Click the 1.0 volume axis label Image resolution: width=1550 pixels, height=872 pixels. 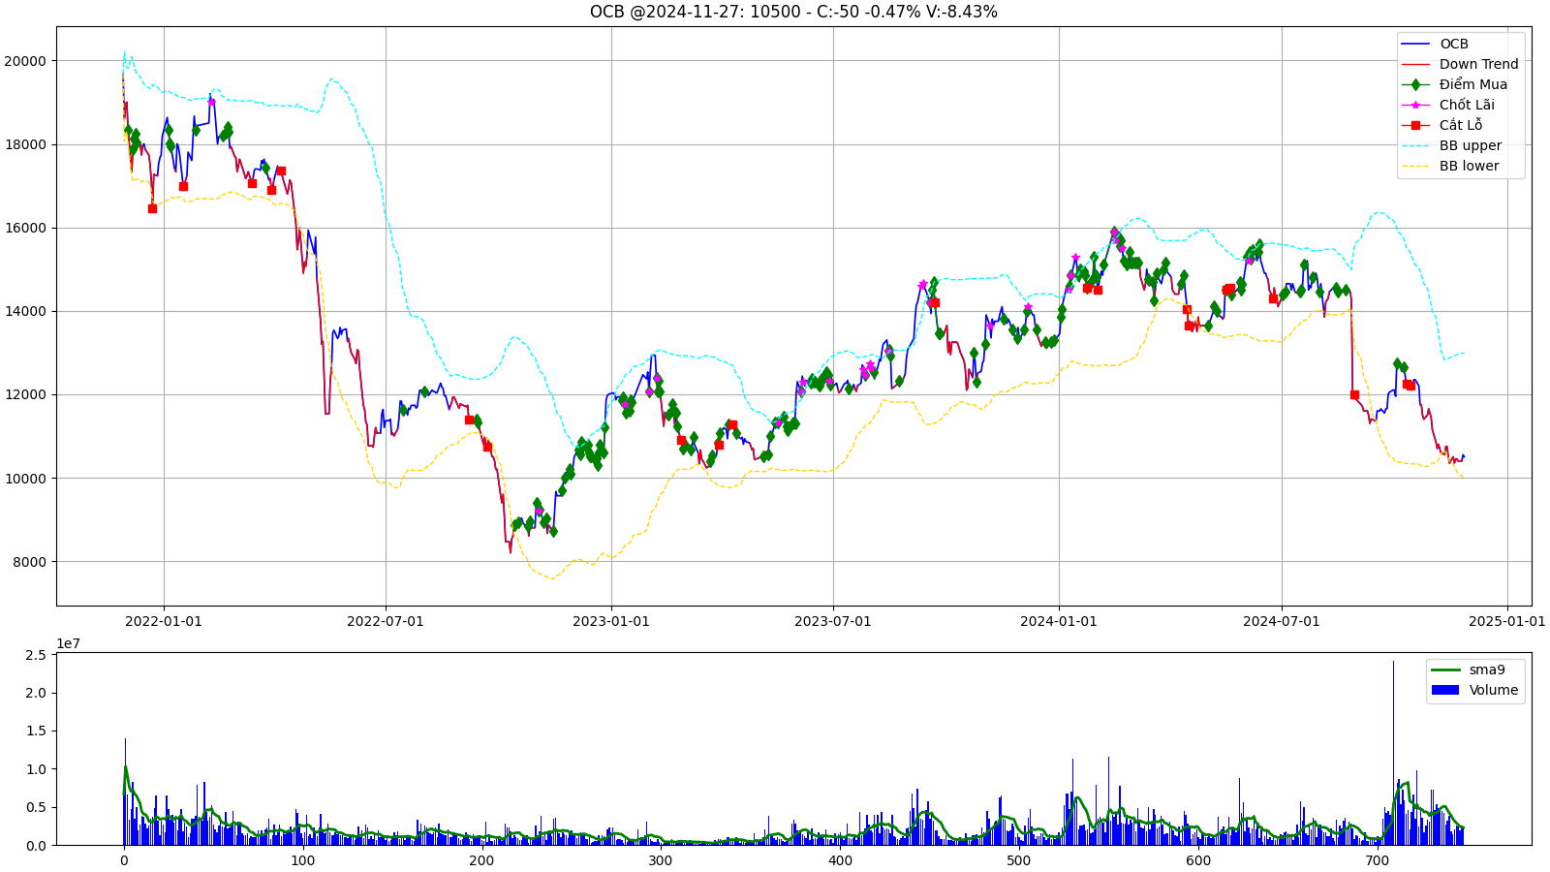pos(35,769)
